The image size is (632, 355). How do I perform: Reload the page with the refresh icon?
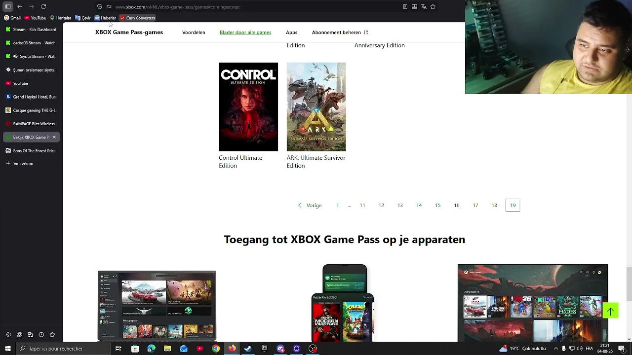pos(43,6)
